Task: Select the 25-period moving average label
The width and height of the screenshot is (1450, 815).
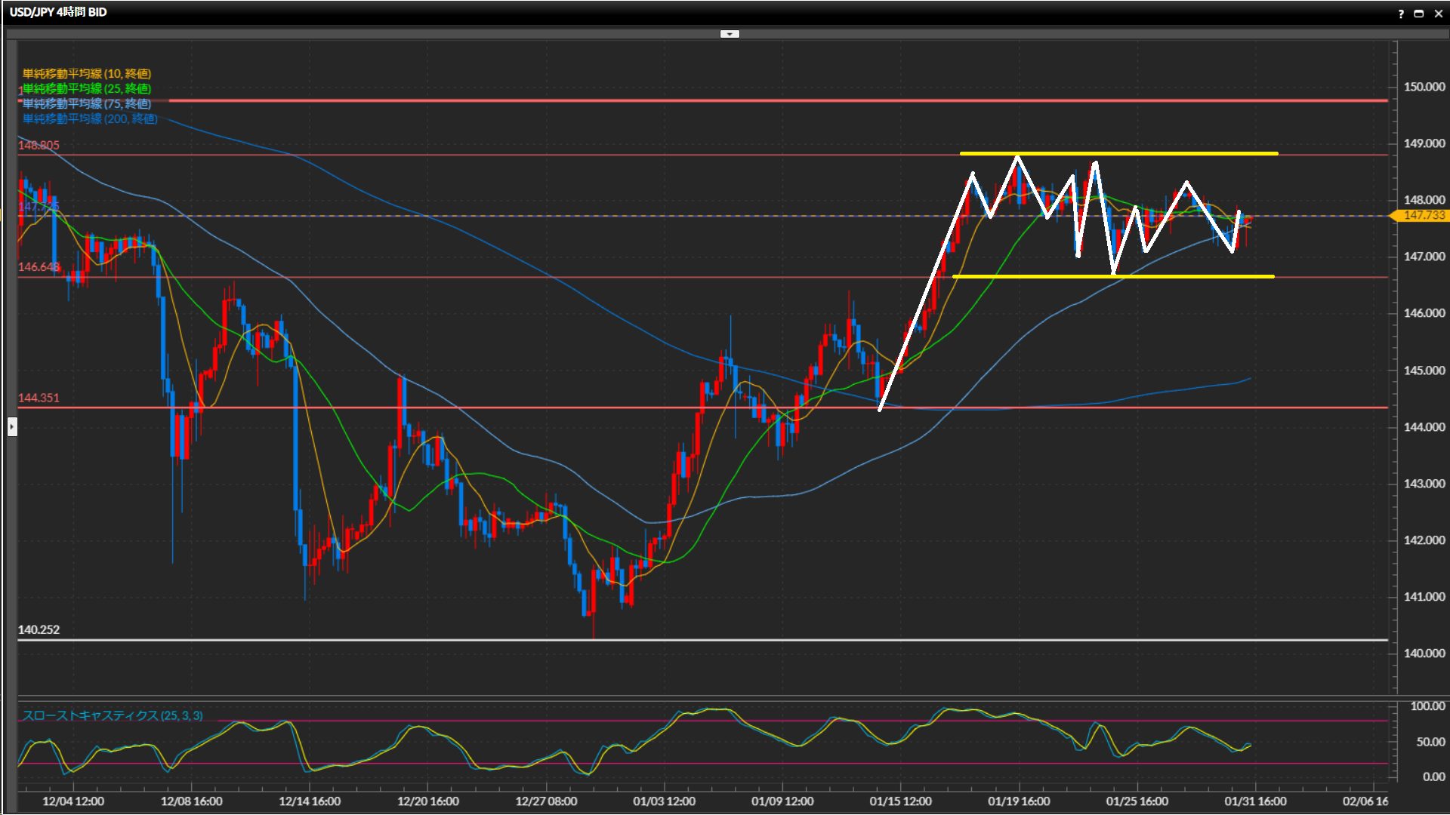Action: click(x=87, y=88)
